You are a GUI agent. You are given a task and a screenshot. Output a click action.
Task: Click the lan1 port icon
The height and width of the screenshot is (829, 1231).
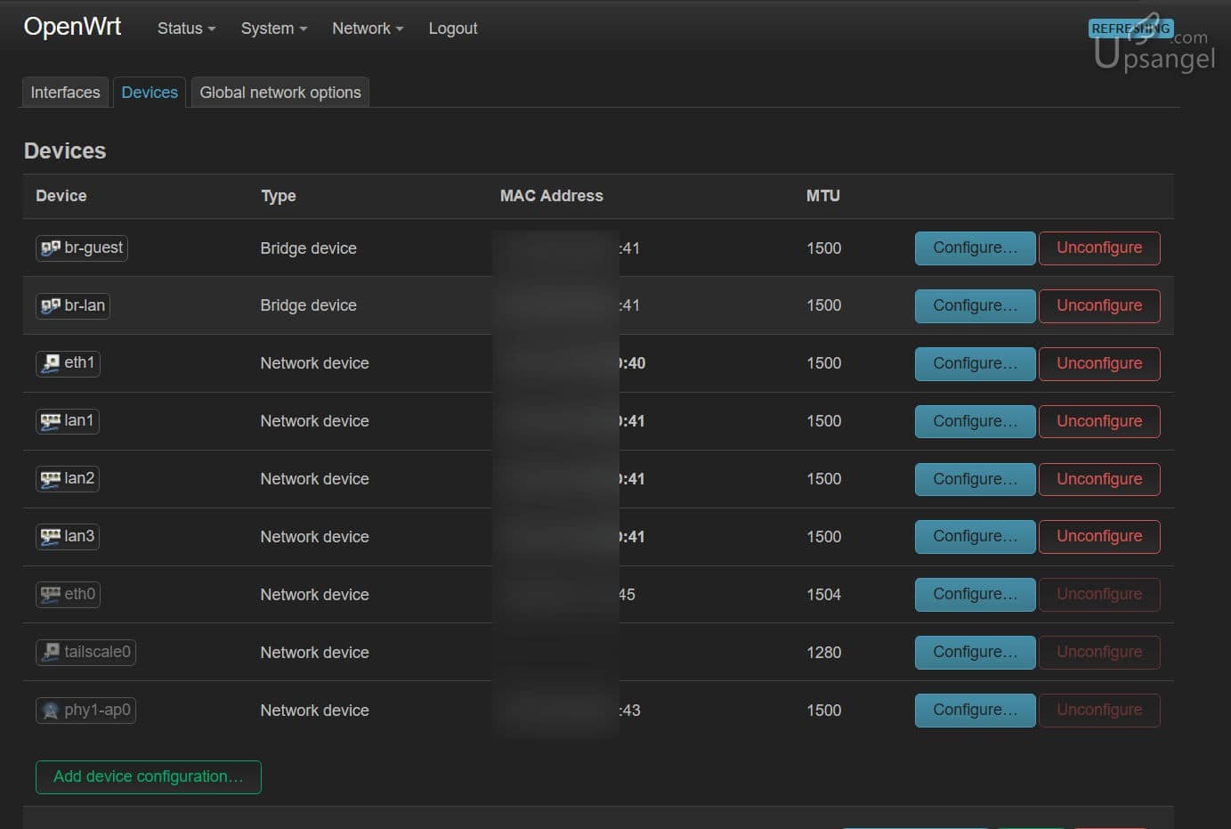51,421
